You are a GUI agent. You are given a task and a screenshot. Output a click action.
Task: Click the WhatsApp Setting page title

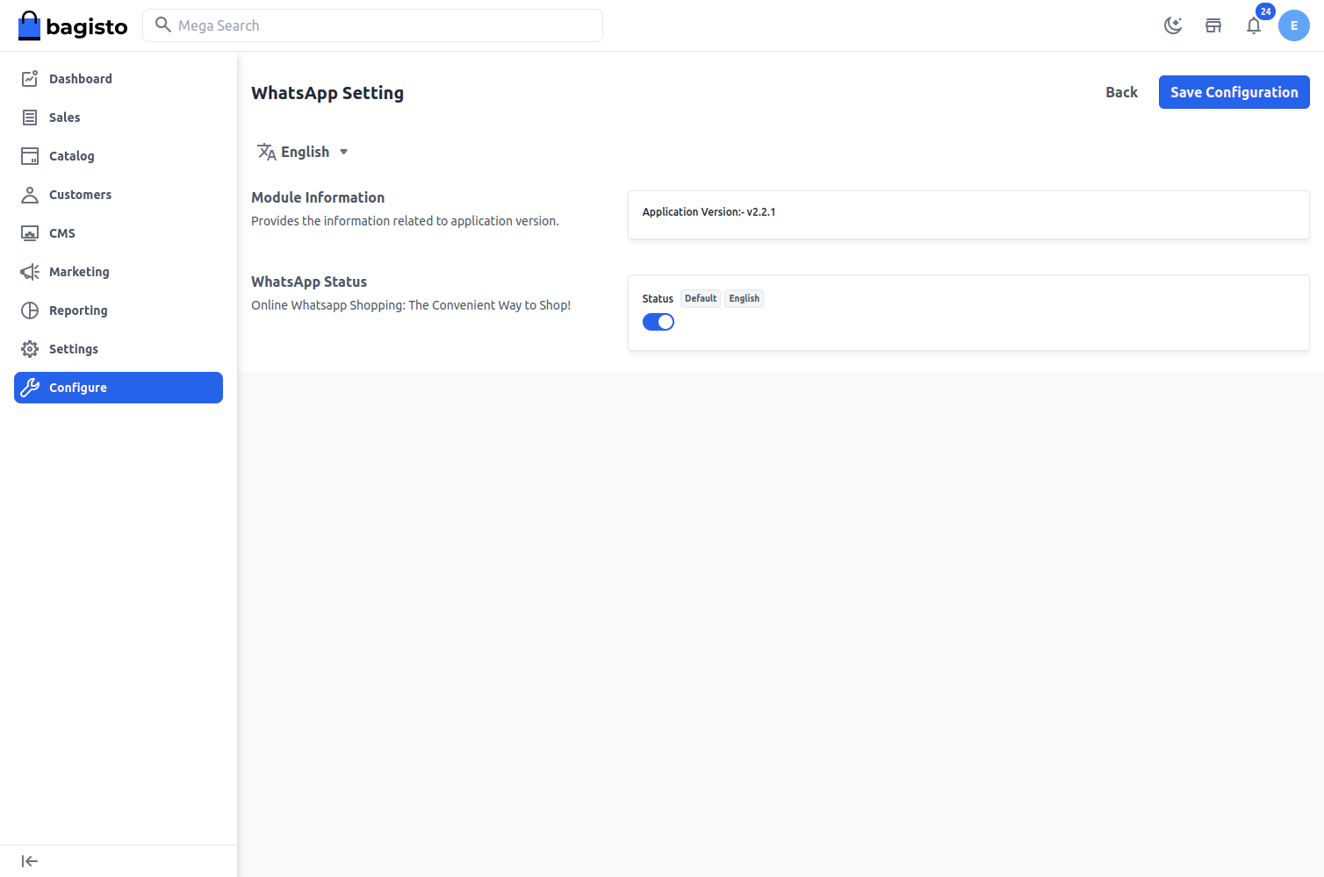(327, 93)
